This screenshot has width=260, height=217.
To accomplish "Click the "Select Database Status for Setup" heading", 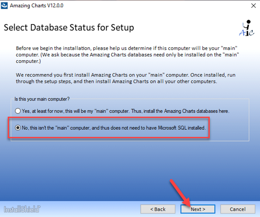I will [x=69, y=28].
